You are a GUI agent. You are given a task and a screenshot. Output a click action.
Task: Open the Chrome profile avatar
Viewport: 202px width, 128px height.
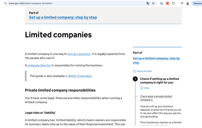tap(188, 3)
